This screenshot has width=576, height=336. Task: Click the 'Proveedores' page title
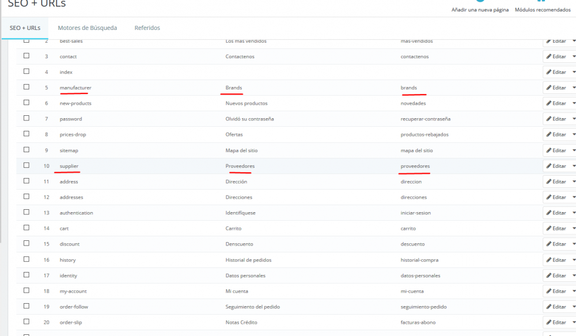[240, 166]
